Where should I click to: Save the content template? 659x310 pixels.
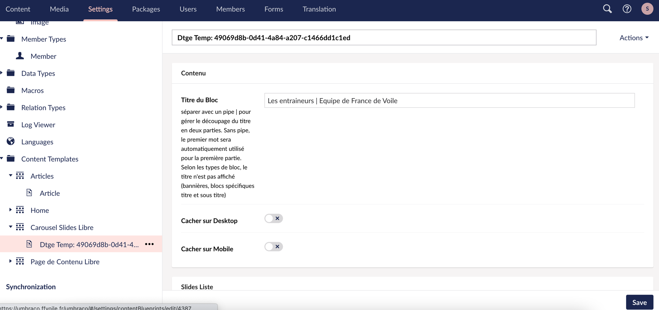(639, 302)
